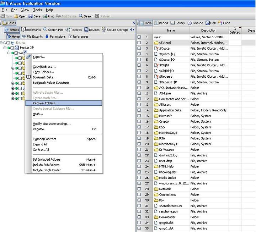Switch to Gallery view
This screenshot has width=256, height=232.
click(178, 23)
